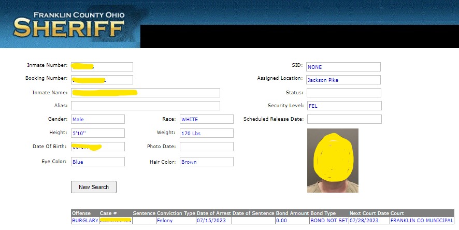Click the Assigned Location label
Image resolution: width=459 pixels, height=230 pixels.
point(280,78)
